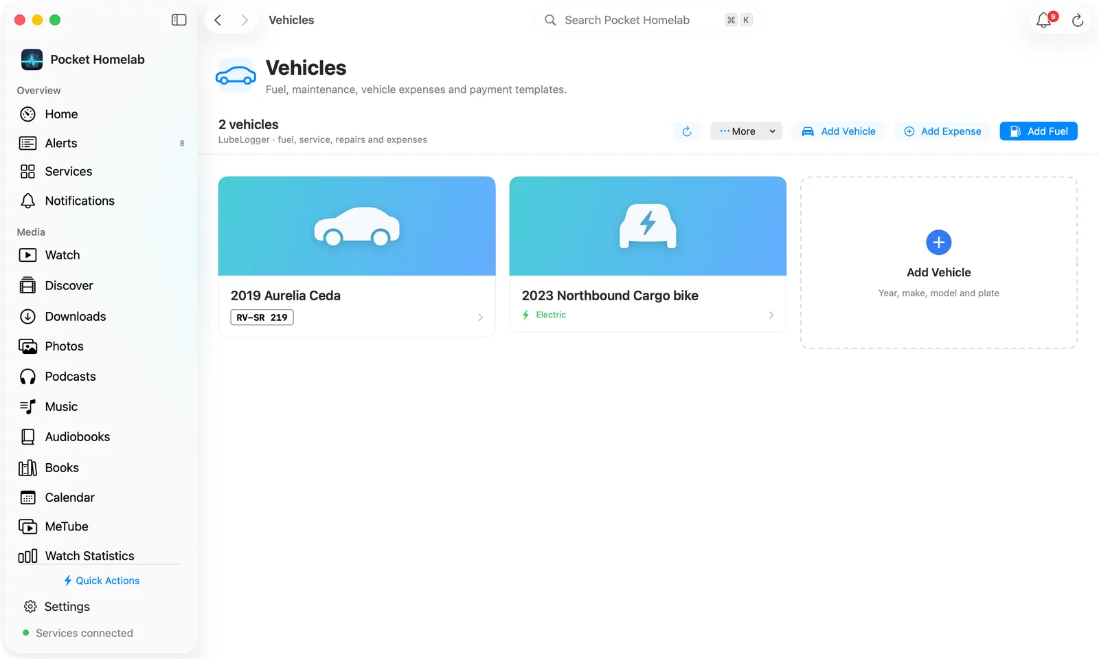Click Add Vehicle text in dashed card
1099x659 pixels.
pyautogui.click(x=939, y=273)
